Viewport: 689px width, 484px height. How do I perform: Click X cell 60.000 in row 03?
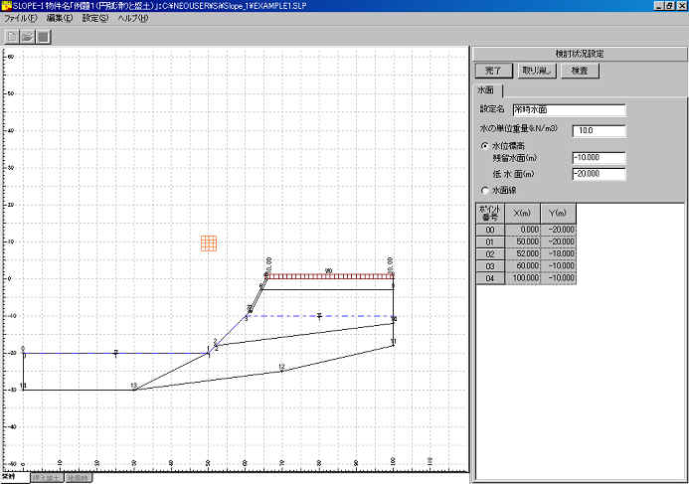click(x=522, y=266)
